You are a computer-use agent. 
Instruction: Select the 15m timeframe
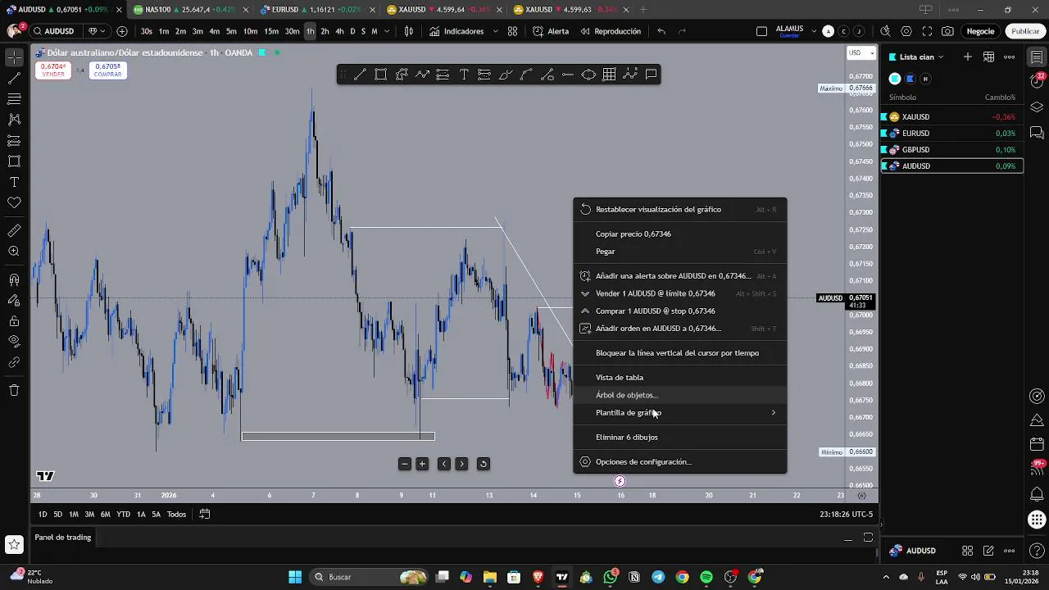point(270,31)
